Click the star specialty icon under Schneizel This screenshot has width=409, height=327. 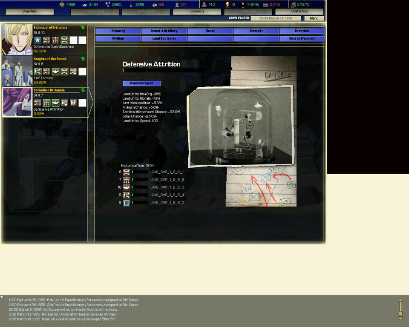tap(37, 40)
